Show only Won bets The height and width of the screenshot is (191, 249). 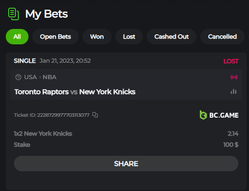click(97, 37)
